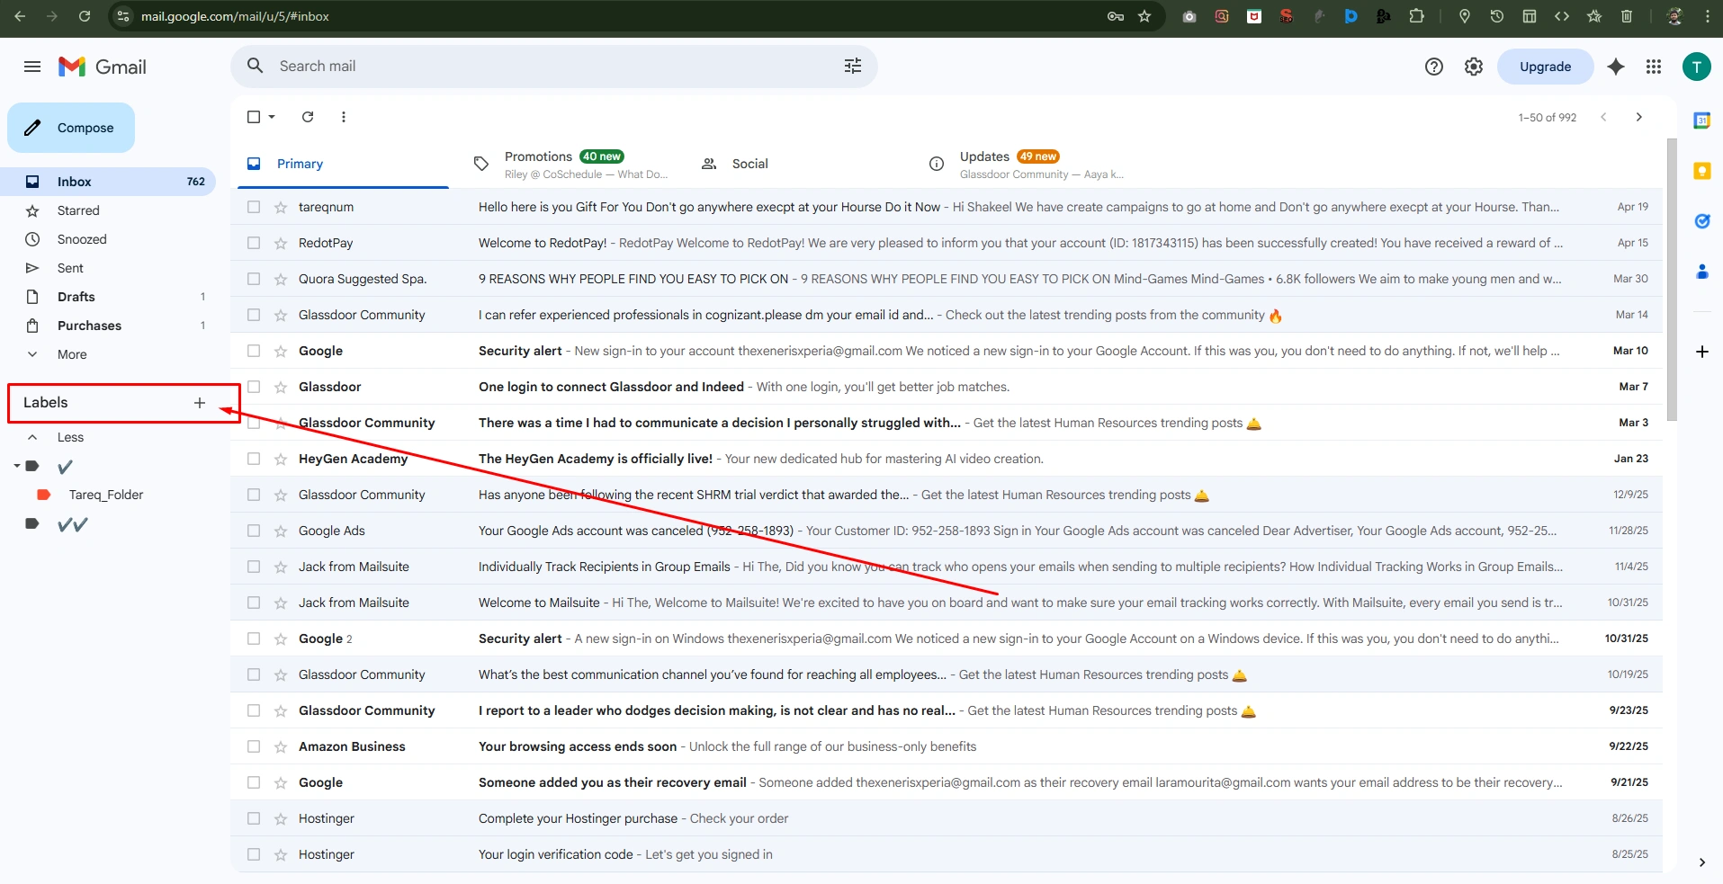Click the Upgrade button
Viewport: 1723px width, 884px height.
coord(1545,67)
